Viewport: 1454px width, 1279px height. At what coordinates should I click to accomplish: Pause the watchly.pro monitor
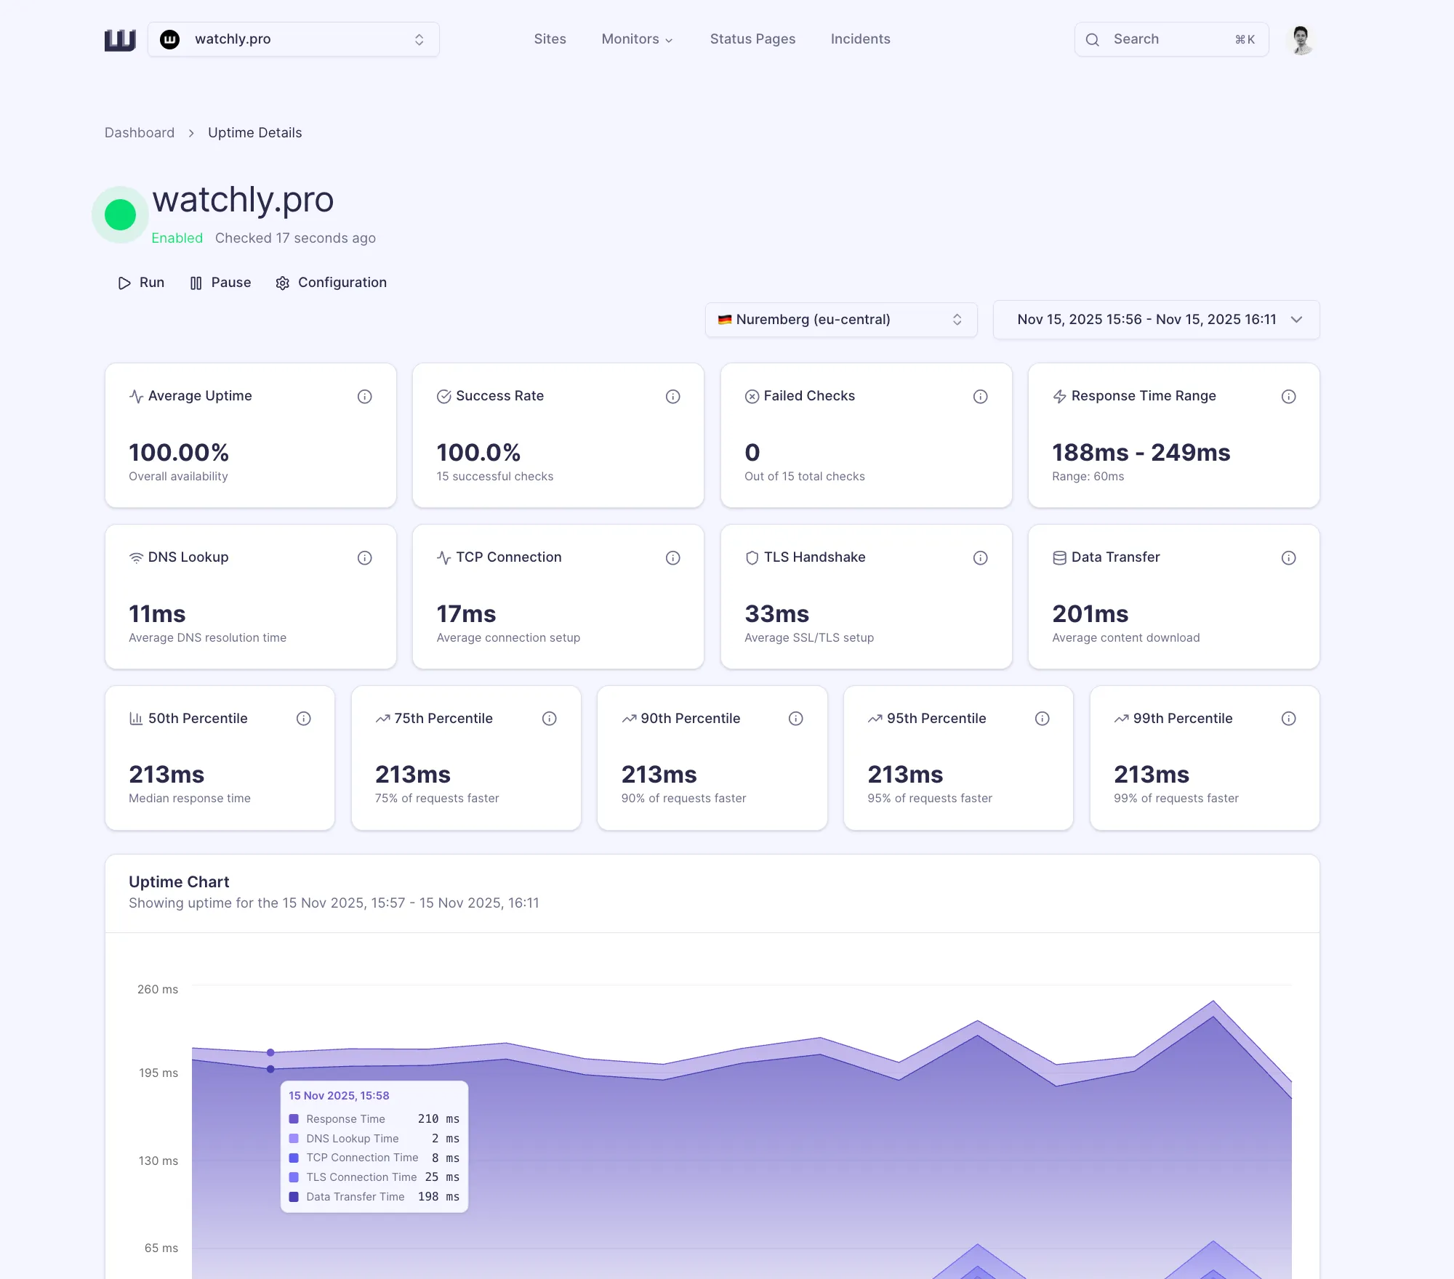pos(220,283)
